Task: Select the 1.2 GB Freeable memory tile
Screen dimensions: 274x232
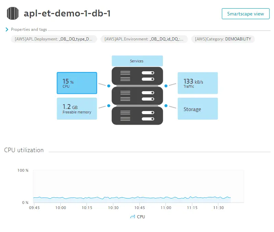Action: [77, 109]
